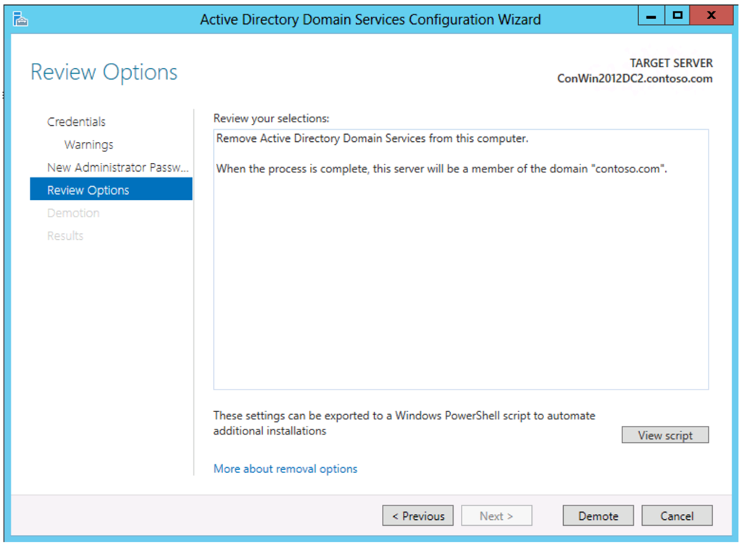The height and width of the screenshot is (546, 742).
Task: Go back with the Previous button
Action: click(418, 516)
